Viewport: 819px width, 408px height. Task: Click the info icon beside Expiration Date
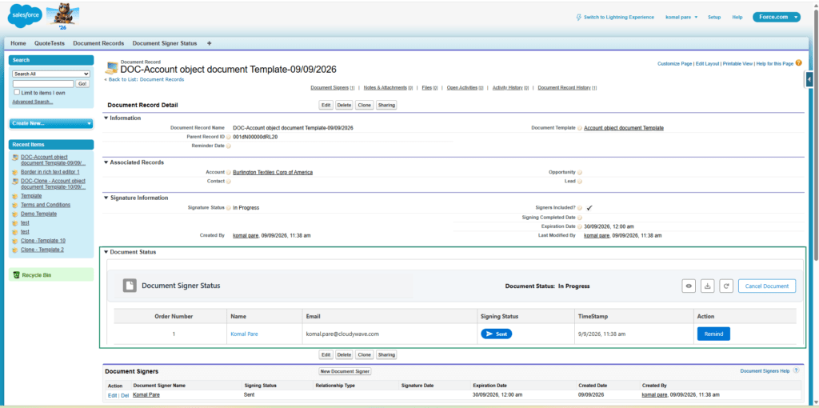point(580,226)
